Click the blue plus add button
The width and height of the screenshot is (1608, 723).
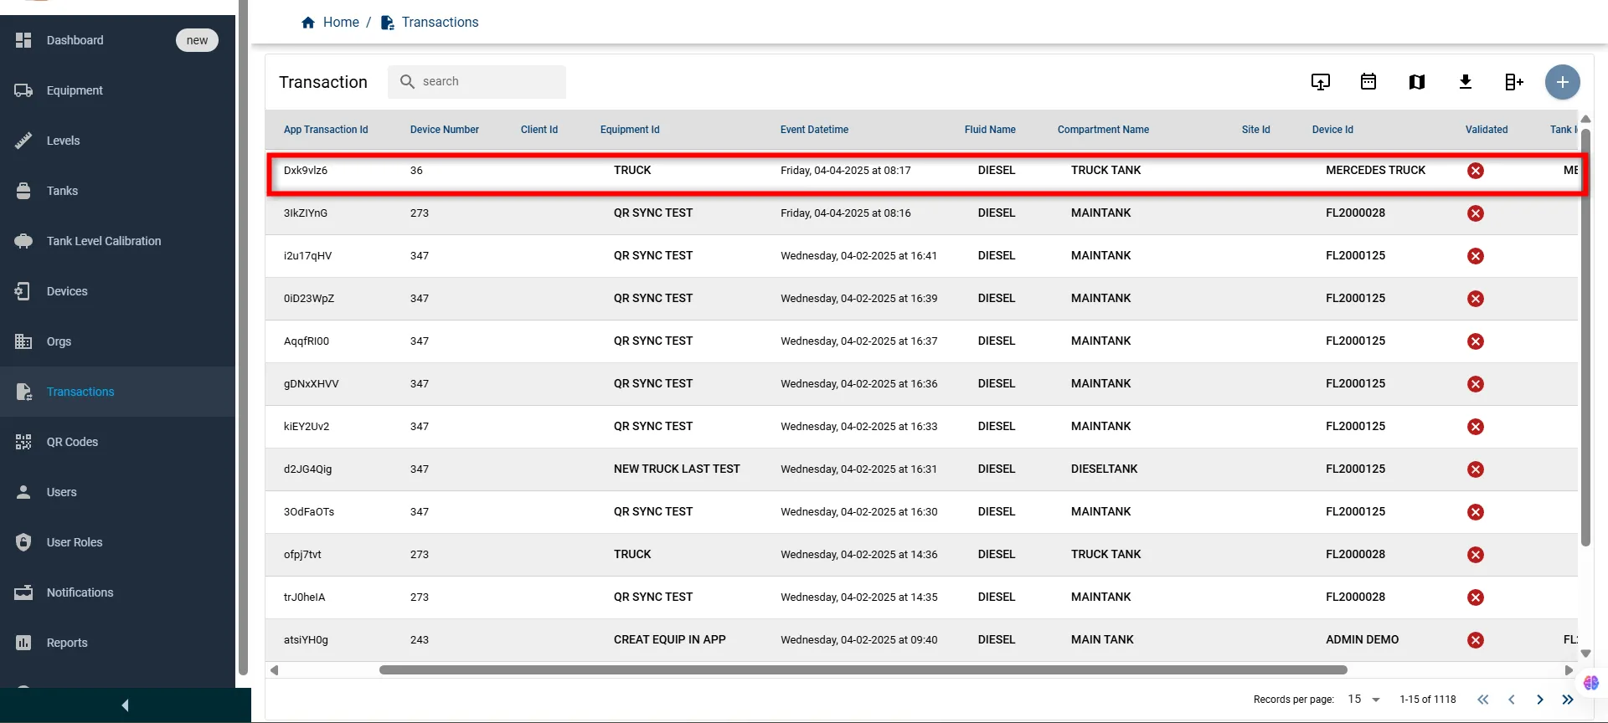1563,82
